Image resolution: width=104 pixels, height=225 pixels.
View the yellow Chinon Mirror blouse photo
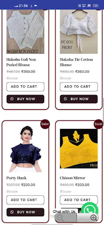pos(79,148)
